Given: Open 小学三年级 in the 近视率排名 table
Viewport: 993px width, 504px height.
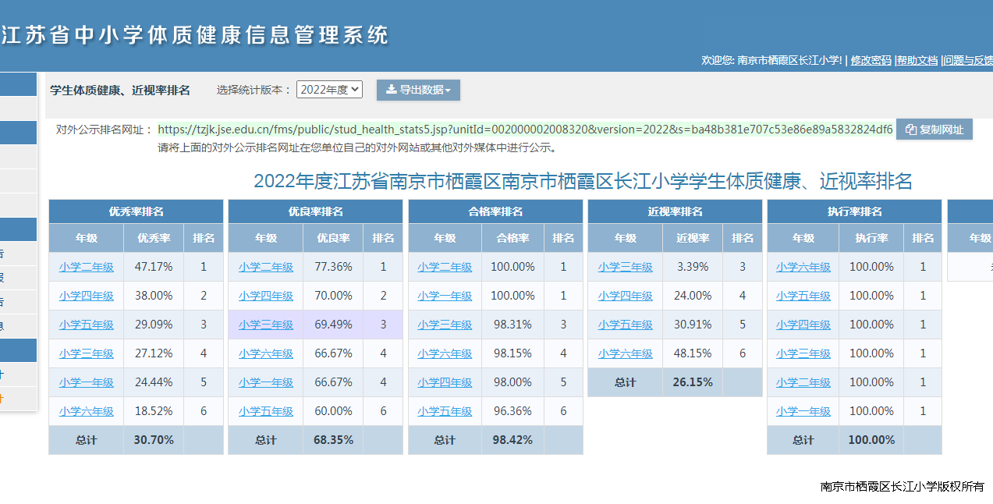Looking at the screenshot, I should (626, 267).
